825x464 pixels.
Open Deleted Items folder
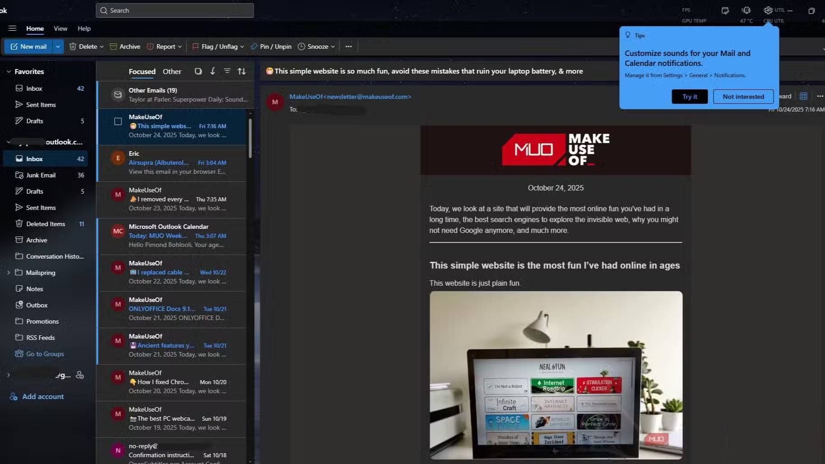point(46,224)
